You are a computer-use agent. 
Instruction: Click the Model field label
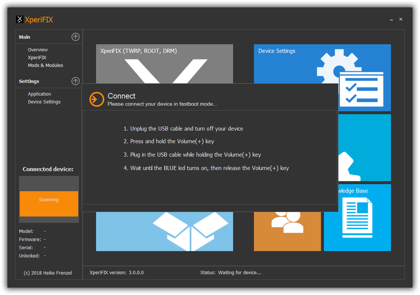click(26, 231)
